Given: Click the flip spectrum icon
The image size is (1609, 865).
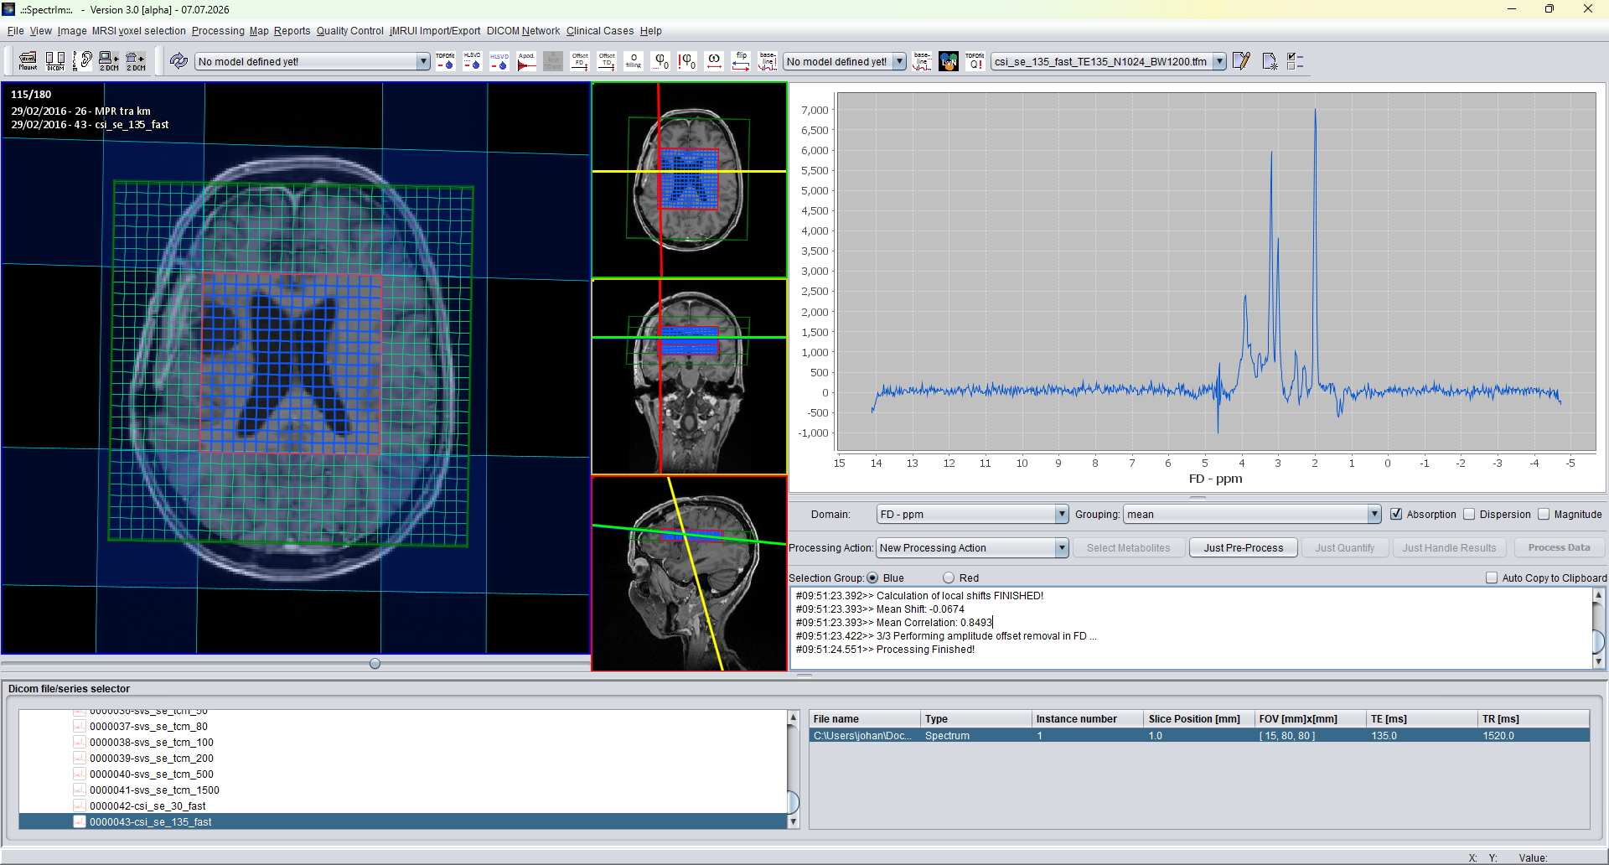Looking at the screenshot, I should [741, 61].
